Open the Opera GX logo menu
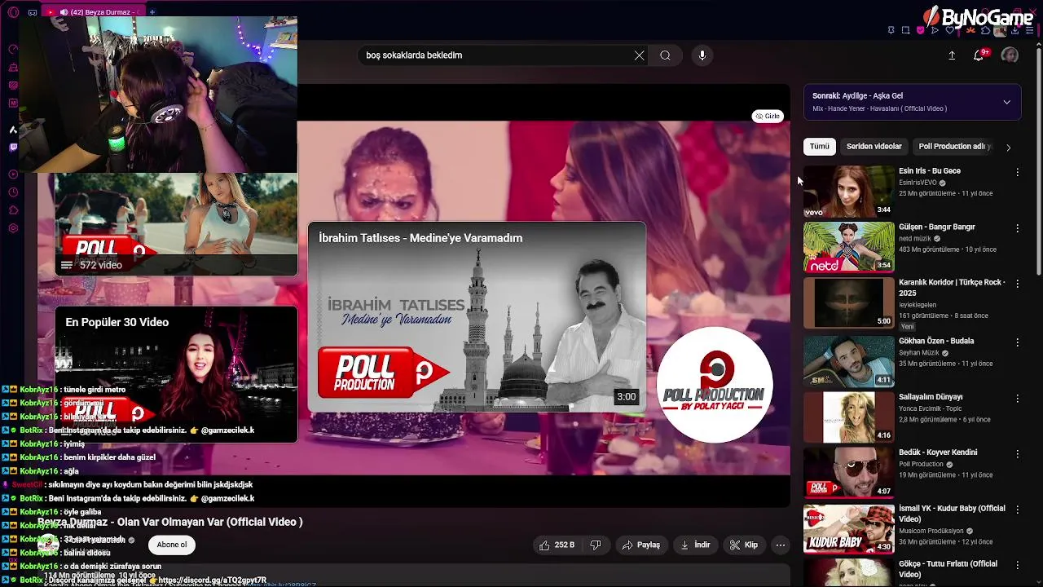This screenshot has height=587, width=1043. click(x=13, y=12)
